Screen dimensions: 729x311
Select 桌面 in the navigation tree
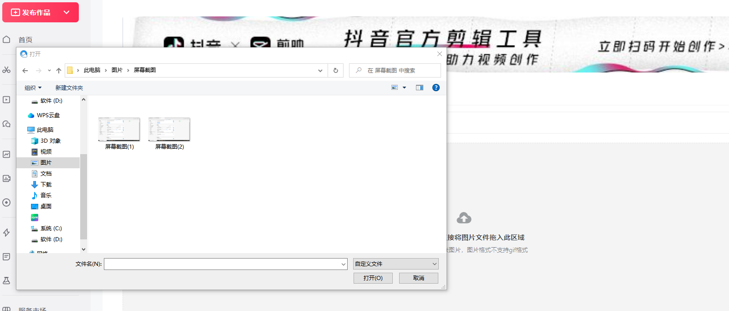[x=46, y=206]
